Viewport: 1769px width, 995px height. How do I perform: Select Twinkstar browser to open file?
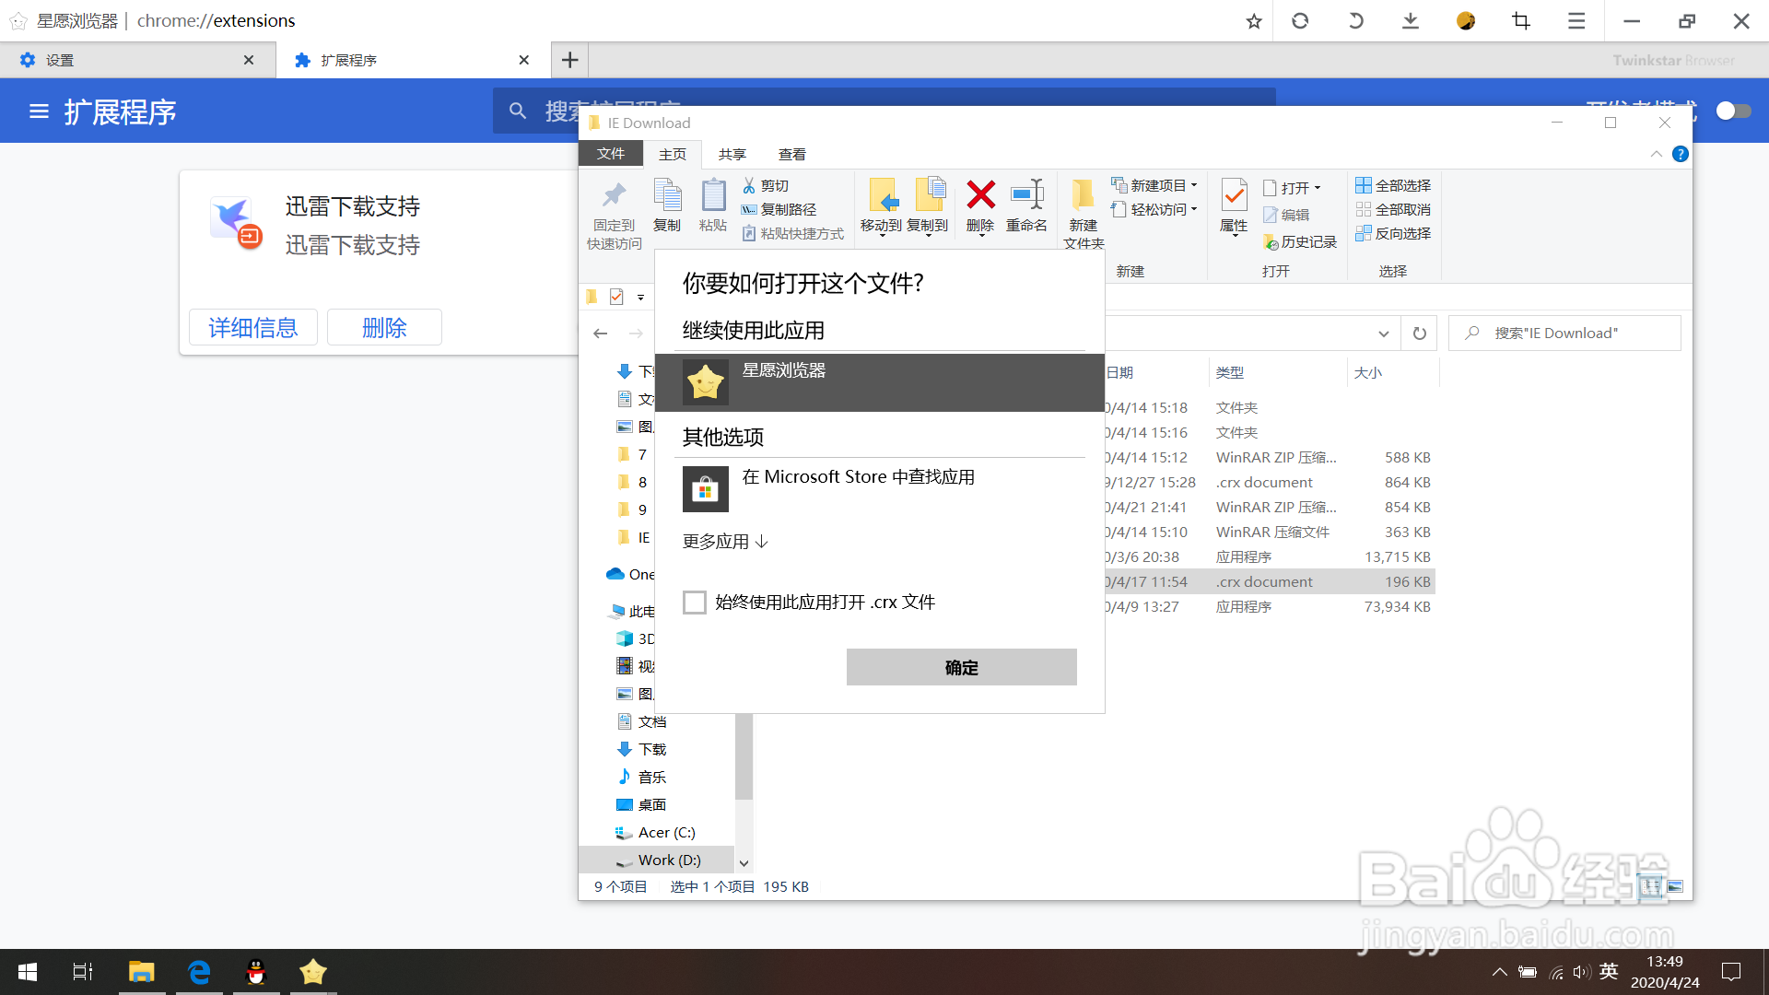tap(880, 382)
